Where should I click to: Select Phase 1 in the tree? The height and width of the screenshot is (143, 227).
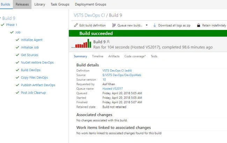tap(12, 25)
